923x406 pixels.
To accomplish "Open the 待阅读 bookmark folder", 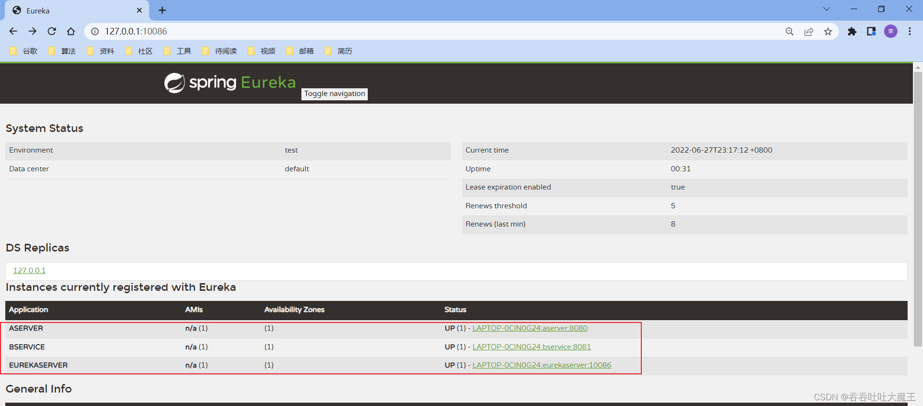I will pos(220,51).
